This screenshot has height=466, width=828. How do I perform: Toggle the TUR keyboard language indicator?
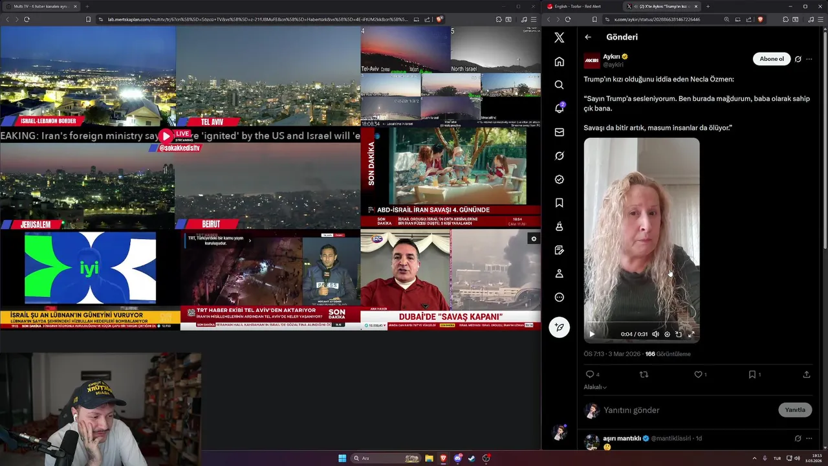point(777,458)
